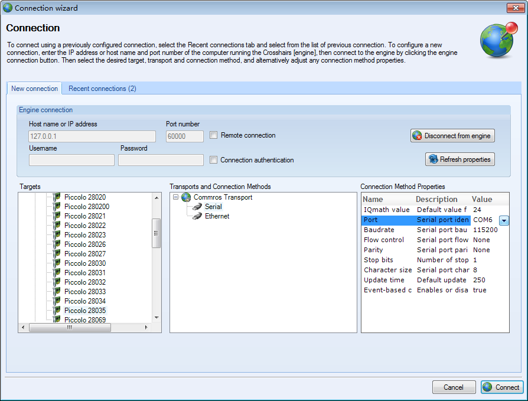Click the Host name or IP address field
Screen dimensions: 528x401
pos(92,136)
